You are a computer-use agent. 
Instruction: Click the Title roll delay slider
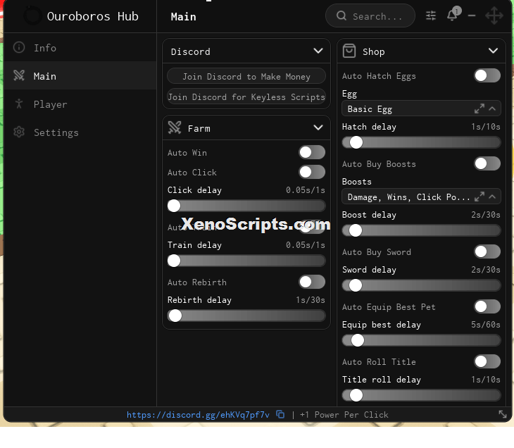point(421,395)
